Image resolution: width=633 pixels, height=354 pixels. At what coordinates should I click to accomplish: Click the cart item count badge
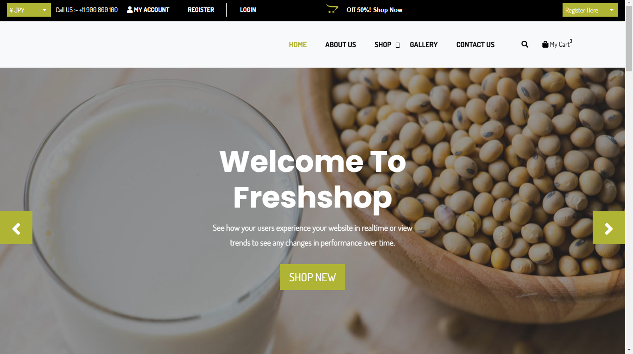(x=571, y=41)
